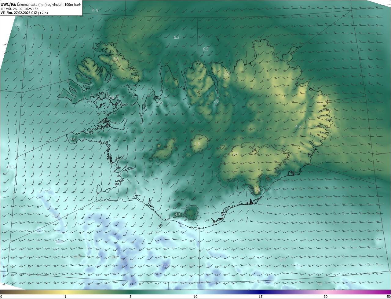391x299 pixels.
Task: Click the 10.3 value label
Action: [x=11, y=167]
